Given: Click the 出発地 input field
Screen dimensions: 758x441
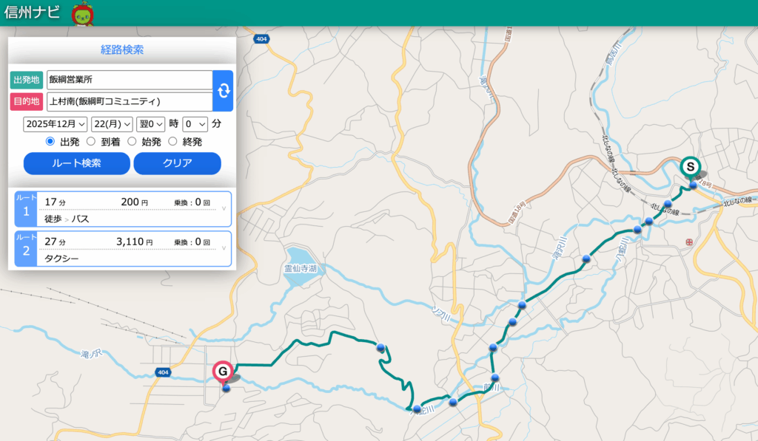Looking at the screenshot, I should pos(129,80).
